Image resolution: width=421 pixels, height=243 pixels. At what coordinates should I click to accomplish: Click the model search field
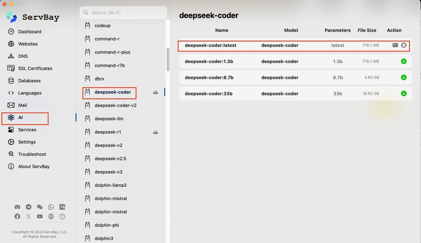pos(123,13)
